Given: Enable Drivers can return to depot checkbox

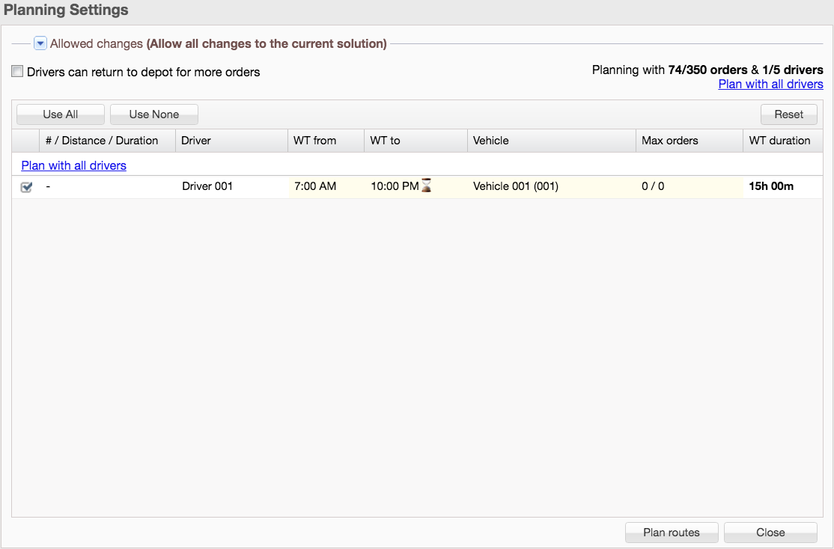Looking at the screenshot, I should pyautogui.click(x=17, y=72).
